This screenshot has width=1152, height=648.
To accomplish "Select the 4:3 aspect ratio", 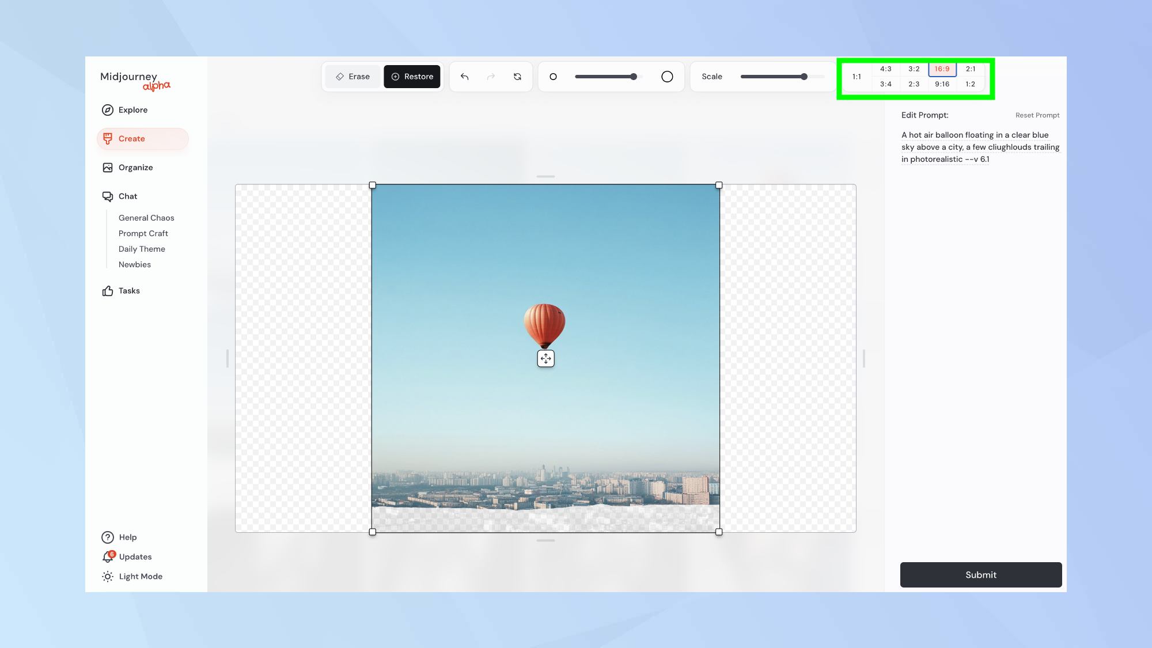I will [x=885, y=69].
